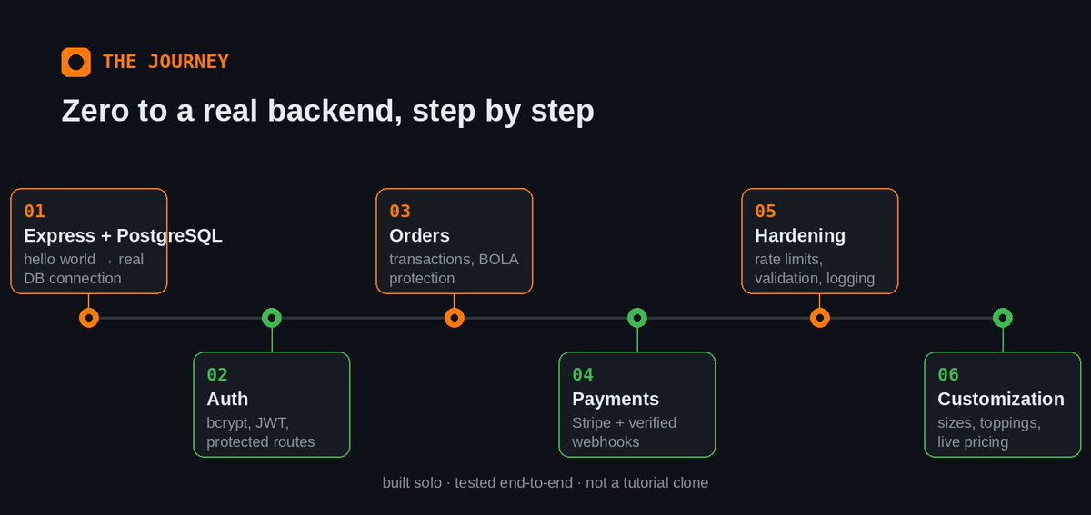Viewport: 1091px width, 515px height.
Task: Click the green marker above Customization card
Action: click(1003, 318)
